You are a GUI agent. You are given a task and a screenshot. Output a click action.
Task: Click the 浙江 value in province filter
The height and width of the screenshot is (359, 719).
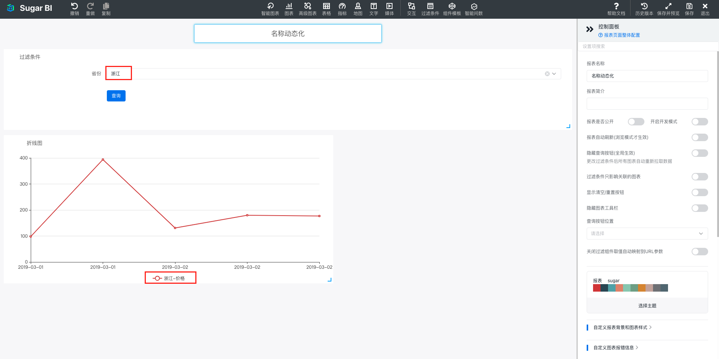click(115, 74)
